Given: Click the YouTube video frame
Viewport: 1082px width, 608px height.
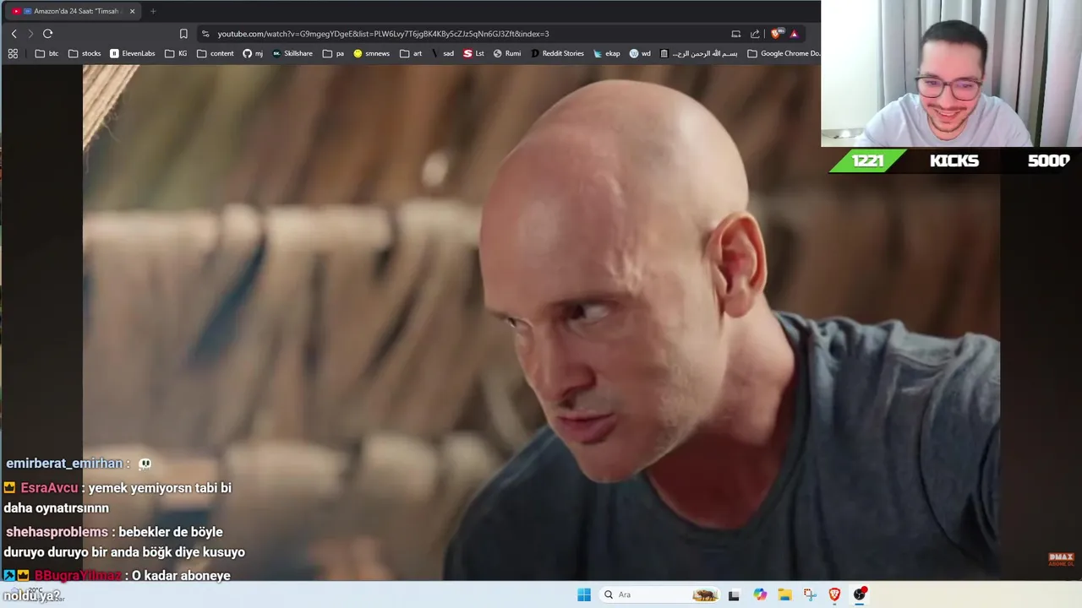Looking at the screenshot, I should [x=541, y=323].
